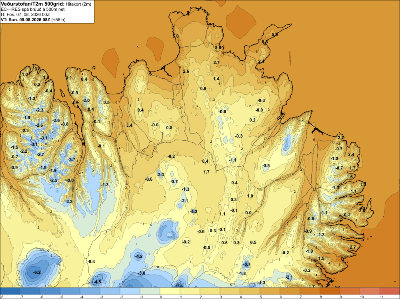Select the -4.5 label at bottom left
This screenshot has width=400, height=299.
tap(97, 282)
